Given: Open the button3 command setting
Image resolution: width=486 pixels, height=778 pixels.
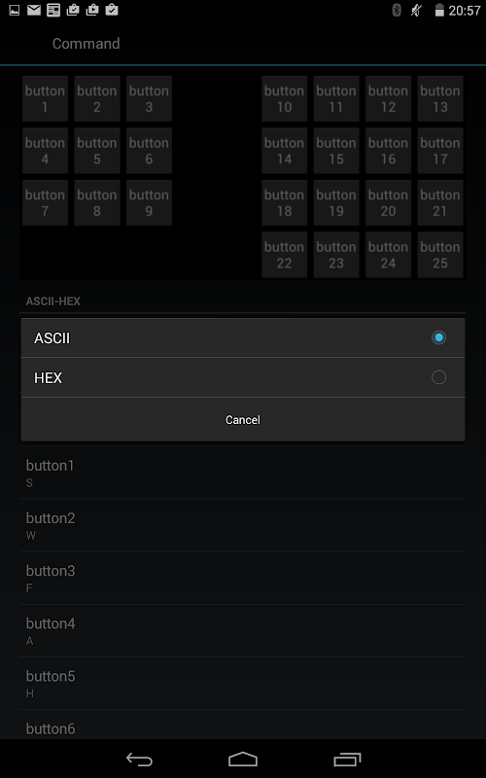Looking at the screenshot, I should click(243, 579).
